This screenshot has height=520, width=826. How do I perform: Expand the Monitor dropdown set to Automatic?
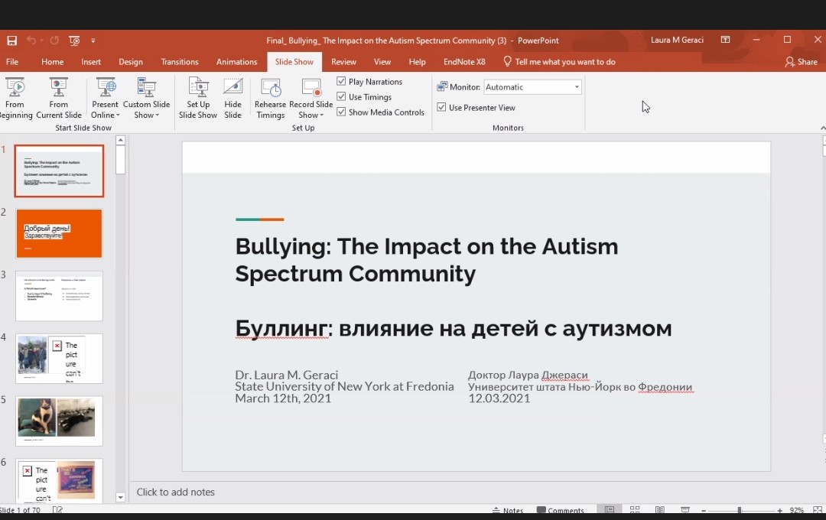(x=577, y=87)
